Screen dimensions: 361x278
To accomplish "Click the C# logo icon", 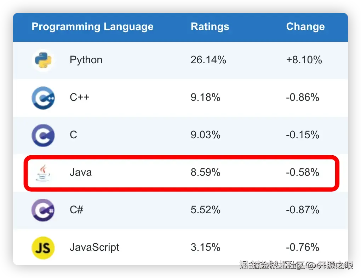I will [43, 210].
